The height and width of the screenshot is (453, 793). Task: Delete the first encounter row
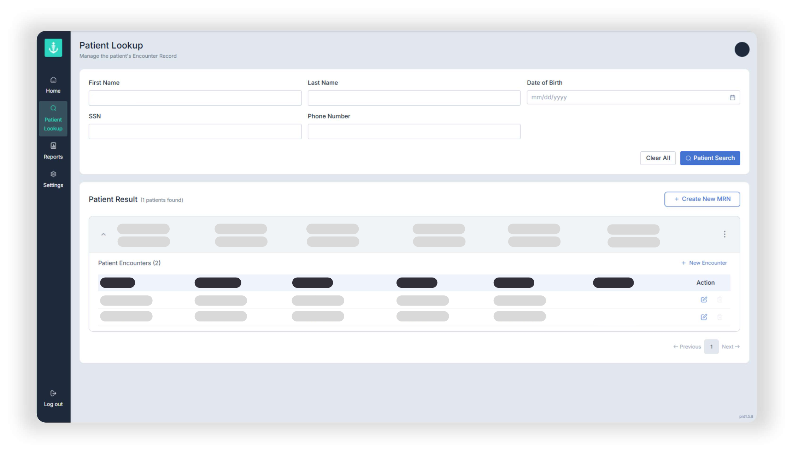pyautogui.click(x=719, y=300)
